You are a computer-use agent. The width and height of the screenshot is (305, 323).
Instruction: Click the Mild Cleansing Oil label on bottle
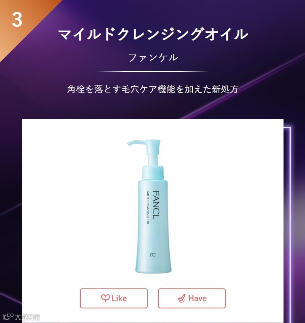coord(148,208)
